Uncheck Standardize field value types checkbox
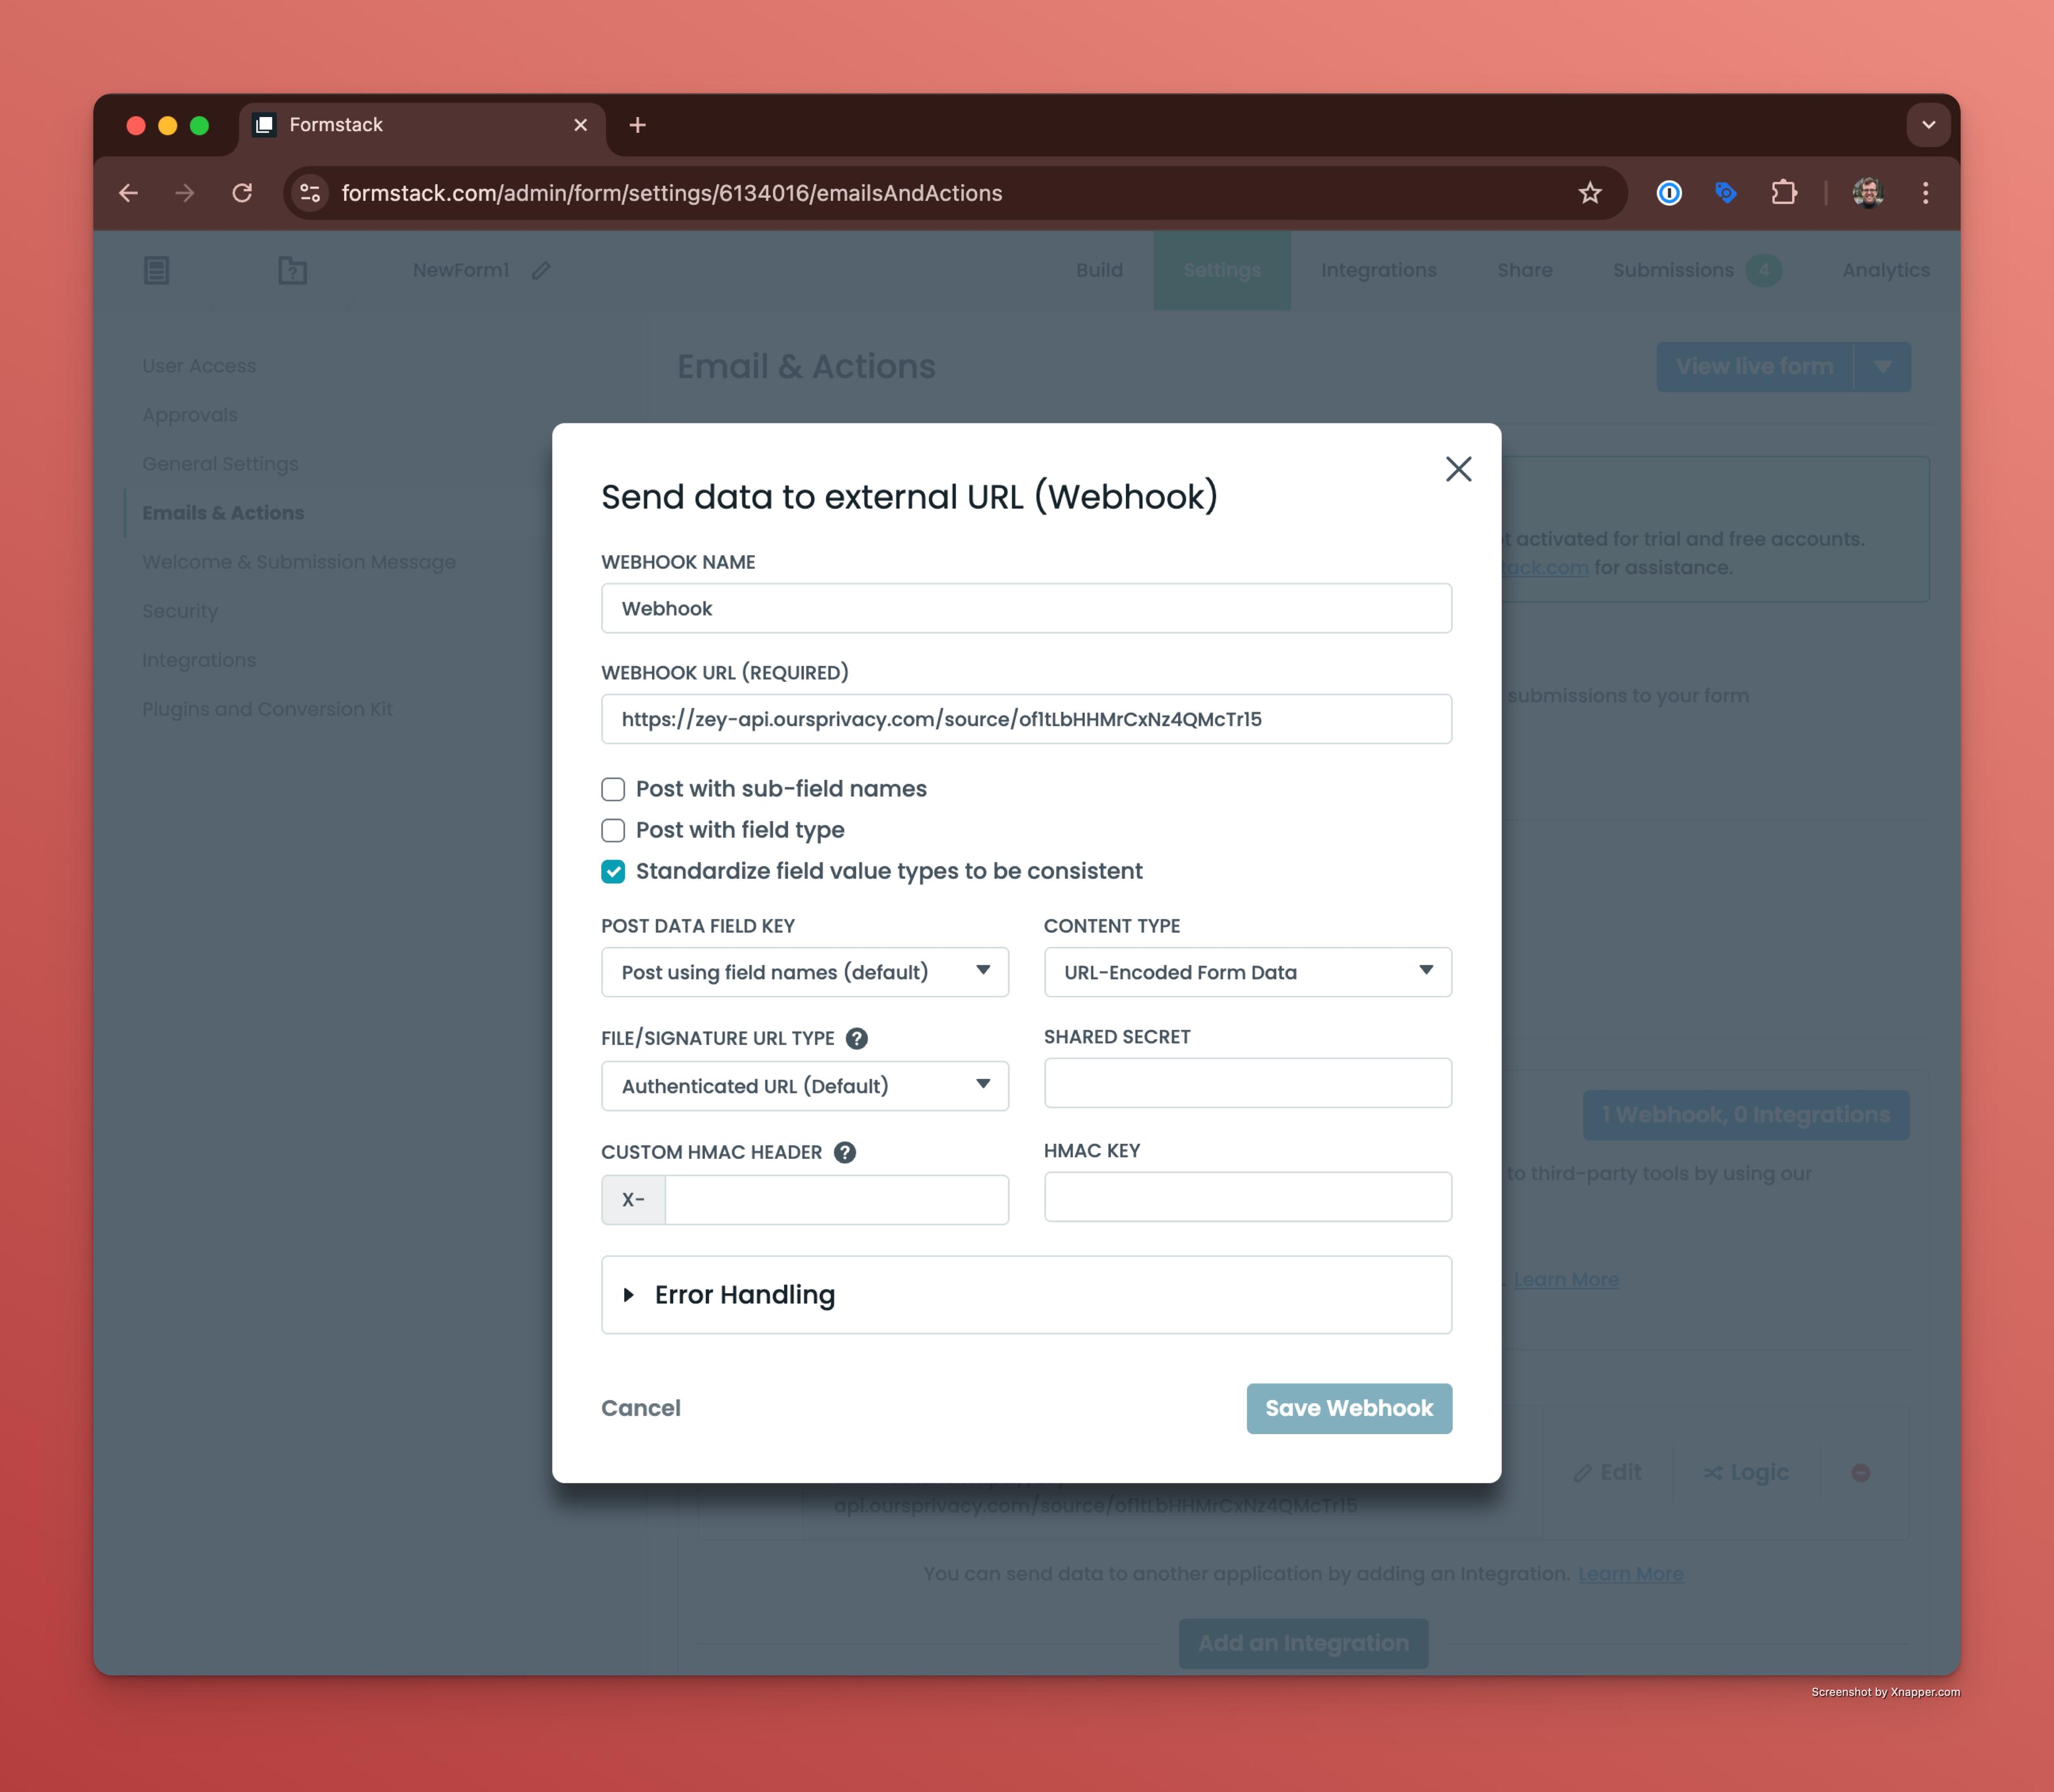 pos(613,871)
